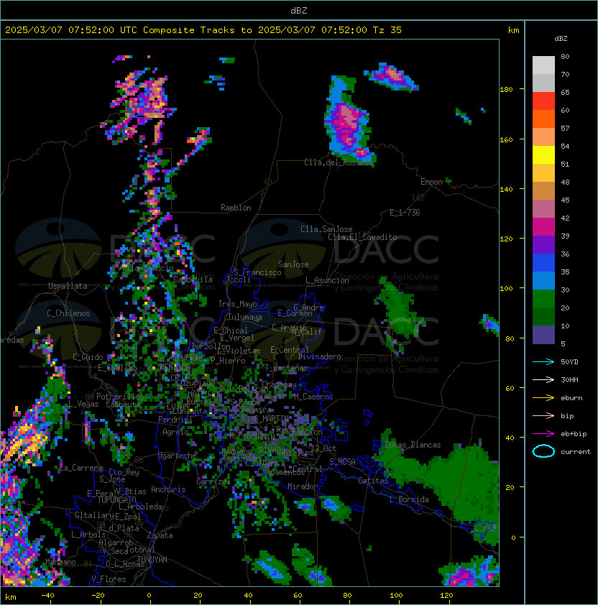This screenshot has height=605, width=598.
Task: Click the L_Asuncion label
Action: point(327,280)
